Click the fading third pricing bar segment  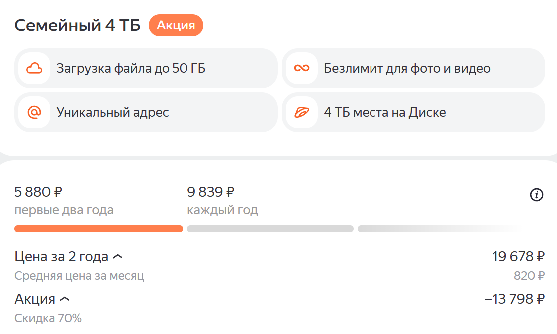(439, 229)
